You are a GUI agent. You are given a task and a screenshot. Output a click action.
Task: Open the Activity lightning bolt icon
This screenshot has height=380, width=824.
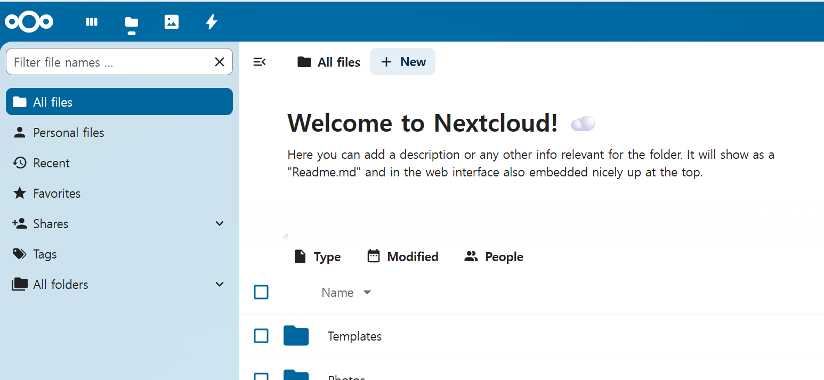pyautogui.click(x=212, y=22)
